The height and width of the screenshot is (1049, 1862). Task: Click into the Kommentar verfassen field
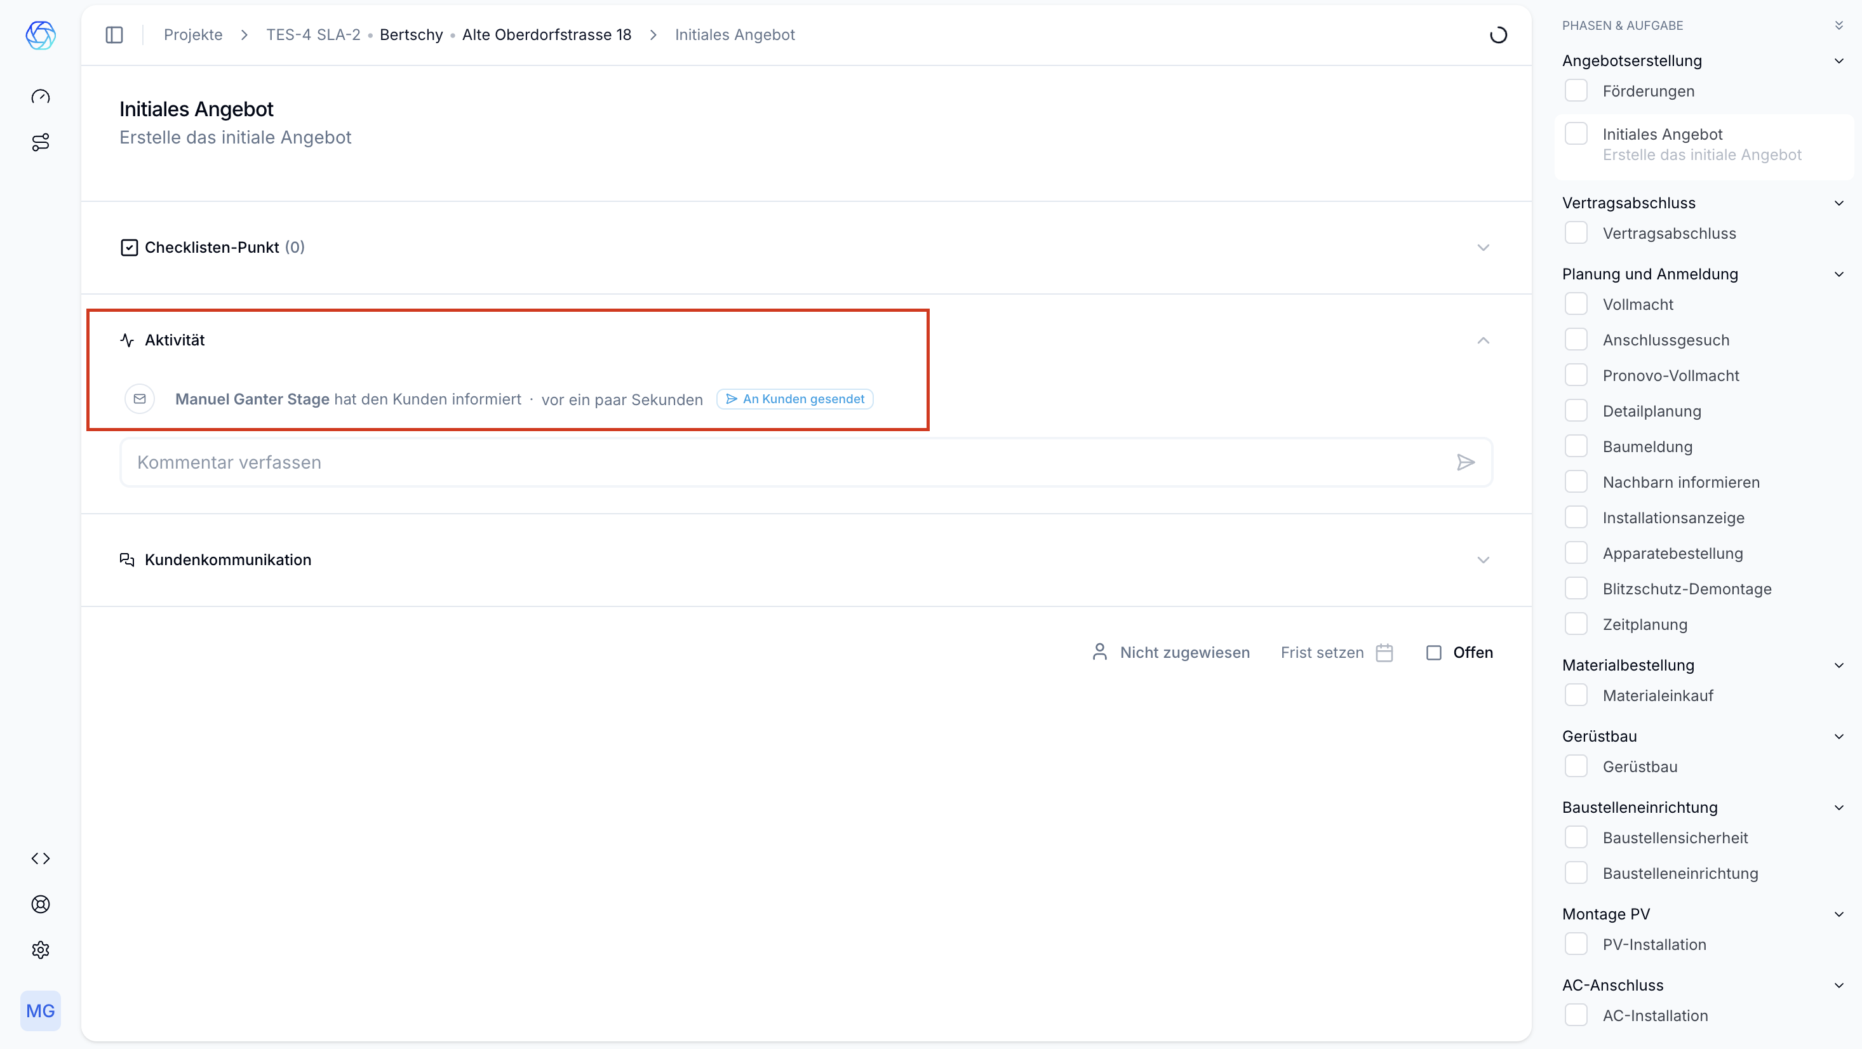click(788, 462)
